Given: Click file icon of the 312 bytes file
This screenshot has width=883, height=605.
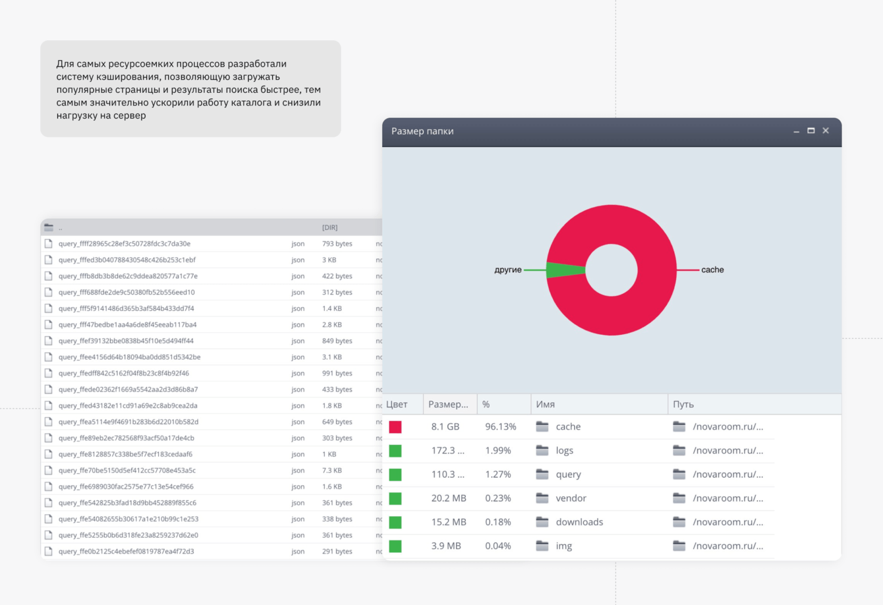Looking at the screenshot, I should tap(48, 292).
